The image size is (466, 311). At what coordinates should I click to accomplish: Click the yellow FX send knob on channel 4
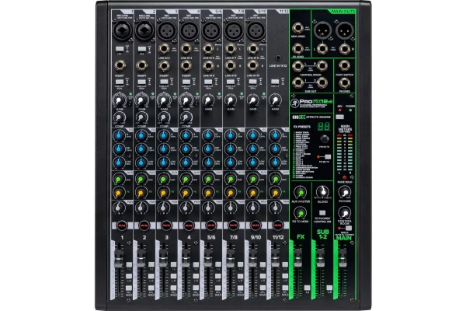click(x=186, y=193)
